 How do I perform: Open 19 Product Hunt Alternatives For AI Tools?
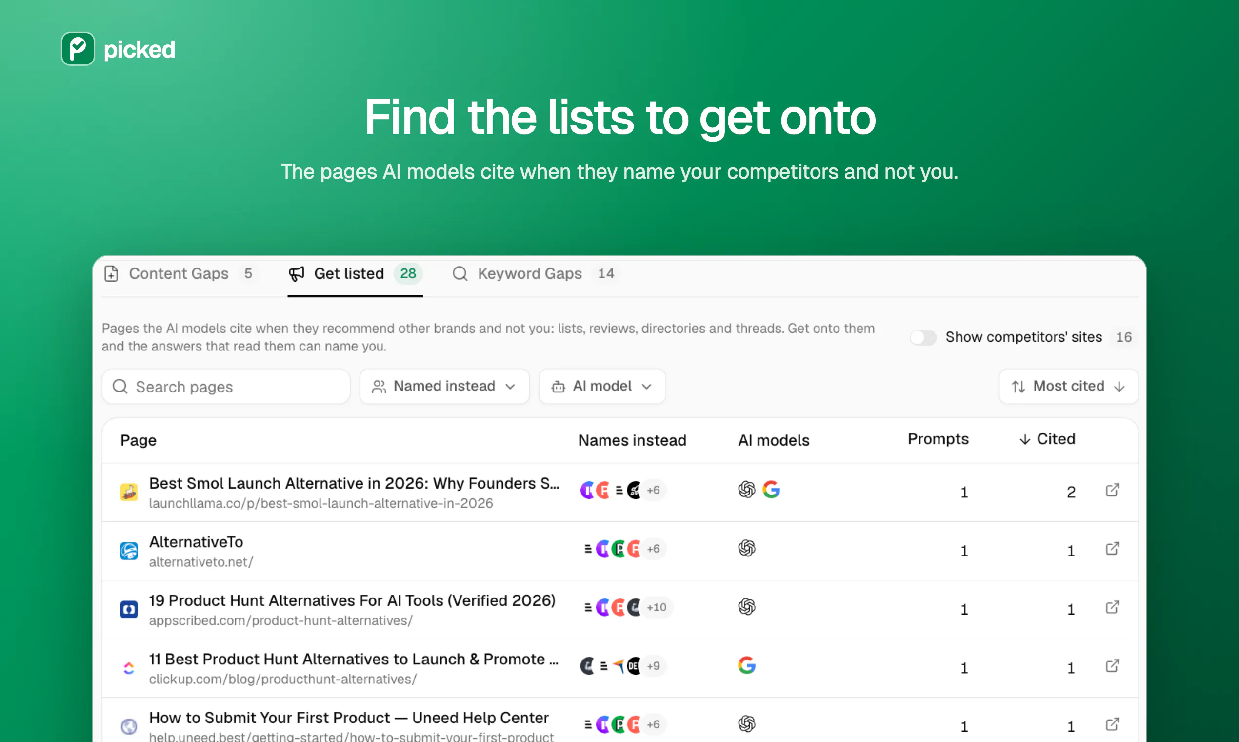[x=352, y=600]
